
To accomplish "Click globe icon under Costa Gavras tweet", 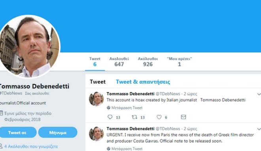I will (108, 149).
